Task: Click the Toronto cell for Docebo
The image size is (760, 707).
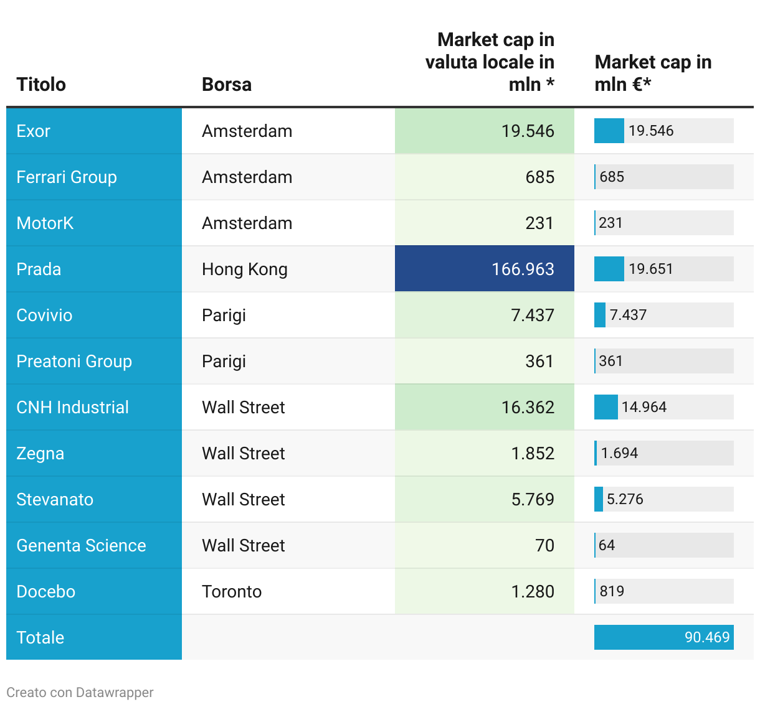Action: pyautogui.click(x=232, y=592)
